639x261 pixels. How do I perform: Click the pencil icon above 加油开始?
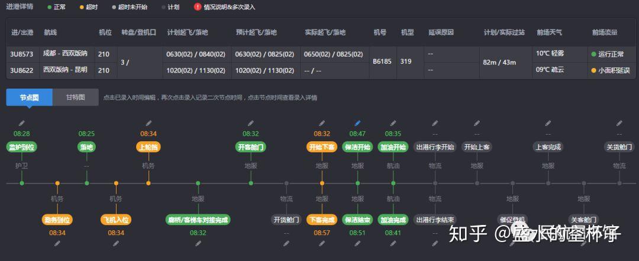pos(393,123)
